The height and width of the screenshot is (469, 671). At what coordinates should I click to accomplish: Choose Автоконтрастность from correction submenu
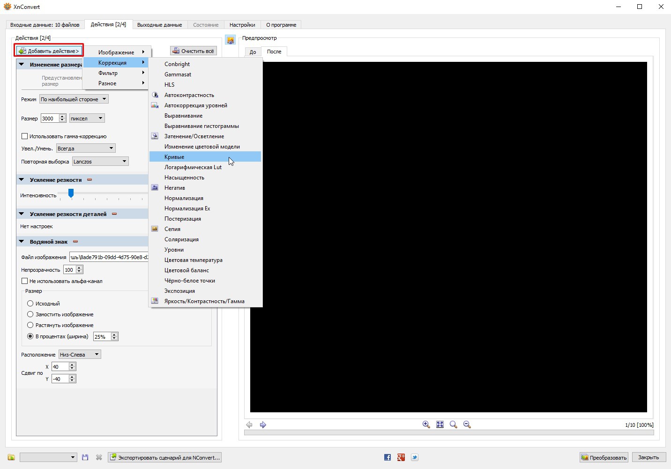coord(205,95)
